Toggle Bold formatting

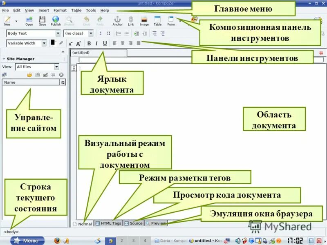point(89,43)
